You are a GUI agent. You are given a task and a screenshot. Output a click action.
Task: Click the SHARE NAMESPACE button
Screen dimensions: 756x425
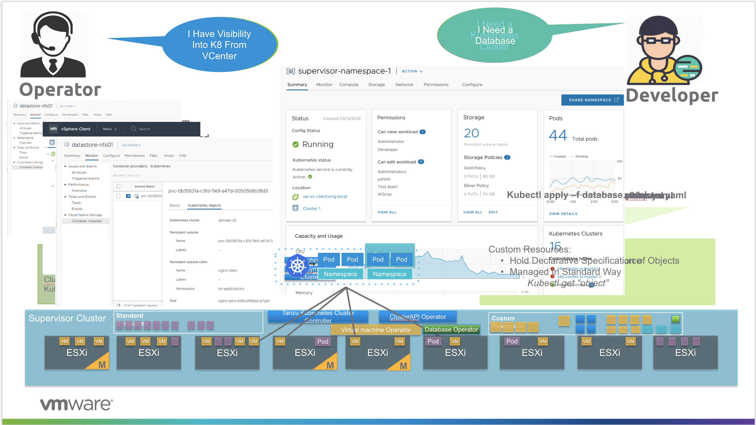coord(592,100)
